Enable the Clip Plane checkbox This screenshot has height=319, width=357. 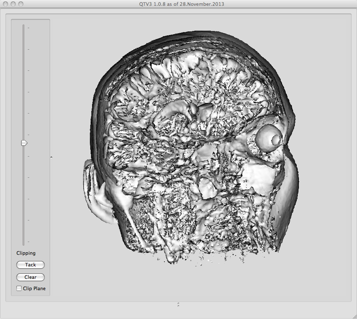pyautogui.click(x=19, y=288)
